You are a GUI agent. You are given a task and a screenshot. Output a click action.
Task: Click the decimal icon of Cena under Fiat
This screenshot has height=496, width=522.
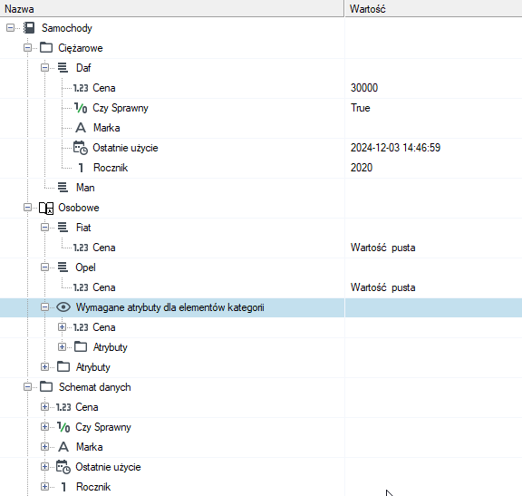pyautogui.click(x=81, y=248)
